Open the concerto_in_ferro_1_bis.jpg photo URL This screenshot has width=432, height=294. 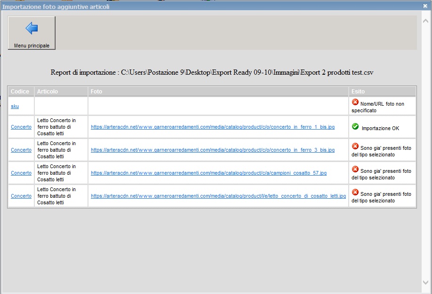click(x=213, y=127)
